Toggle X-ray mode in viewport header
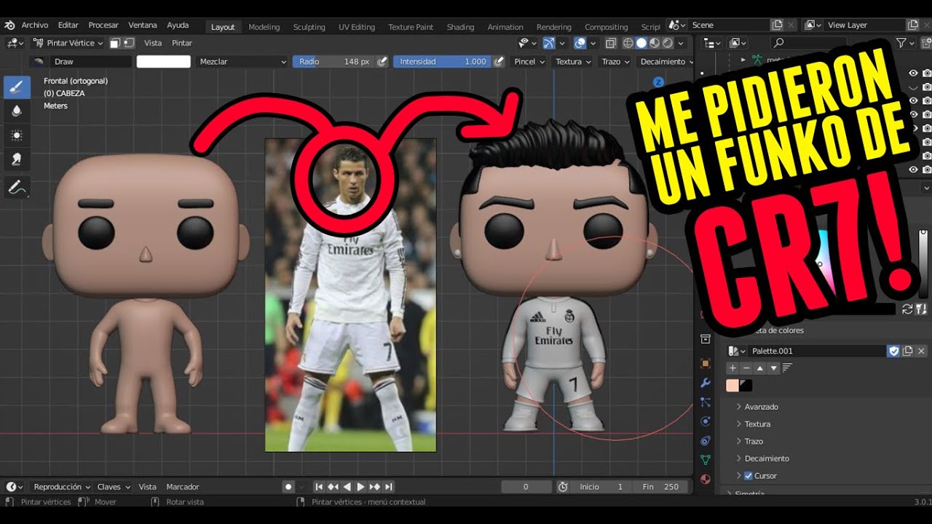The height and width of the screenshot is (524, 932). (611, 43)
